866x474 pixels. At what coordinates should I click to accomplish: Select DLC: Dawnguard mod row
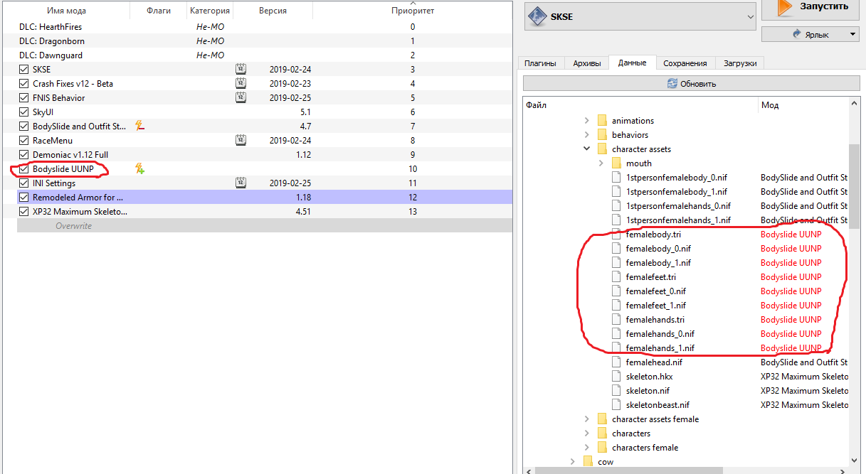click(x=264, y=55)
